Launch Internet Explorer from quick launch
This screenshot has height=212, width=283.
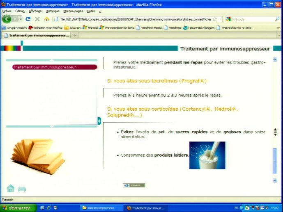click(x=49, y=208)
